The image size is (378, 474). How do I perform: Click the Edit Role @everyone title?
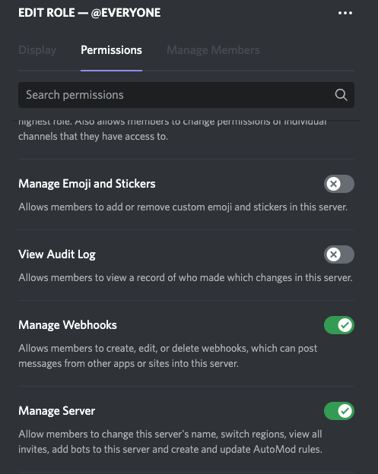coord(89,13)
